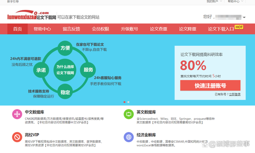The width and height of the screenshot is (255, 153).
Task: Open the 高校VIP heading link
Action: pos(32,135)
